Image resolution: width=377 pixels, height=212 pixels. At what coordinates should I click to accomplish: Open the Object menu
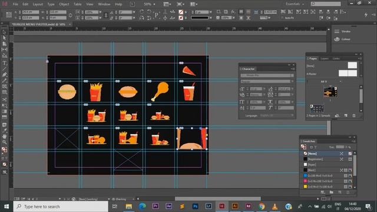coord(64,4)
